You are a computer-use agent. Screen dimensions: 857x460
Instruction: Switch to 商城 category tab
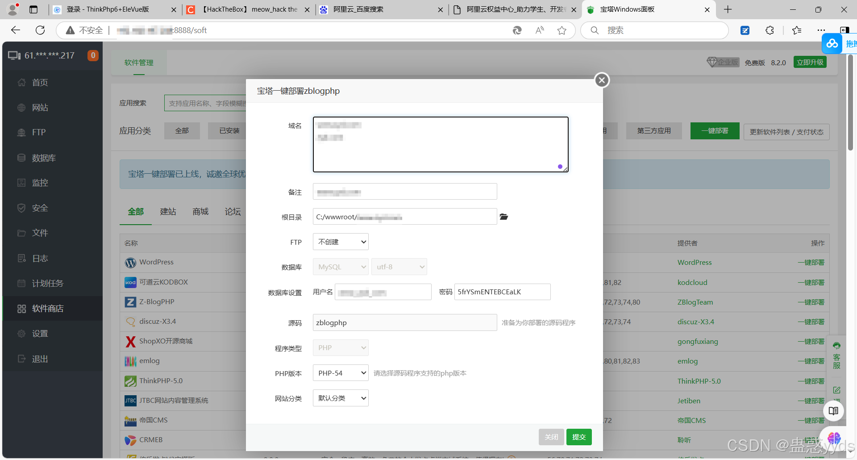point(200,212)
